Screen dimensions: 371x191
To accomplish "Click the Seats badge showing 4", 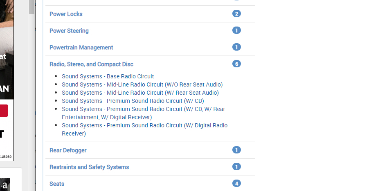I will [x=236, y=184].
